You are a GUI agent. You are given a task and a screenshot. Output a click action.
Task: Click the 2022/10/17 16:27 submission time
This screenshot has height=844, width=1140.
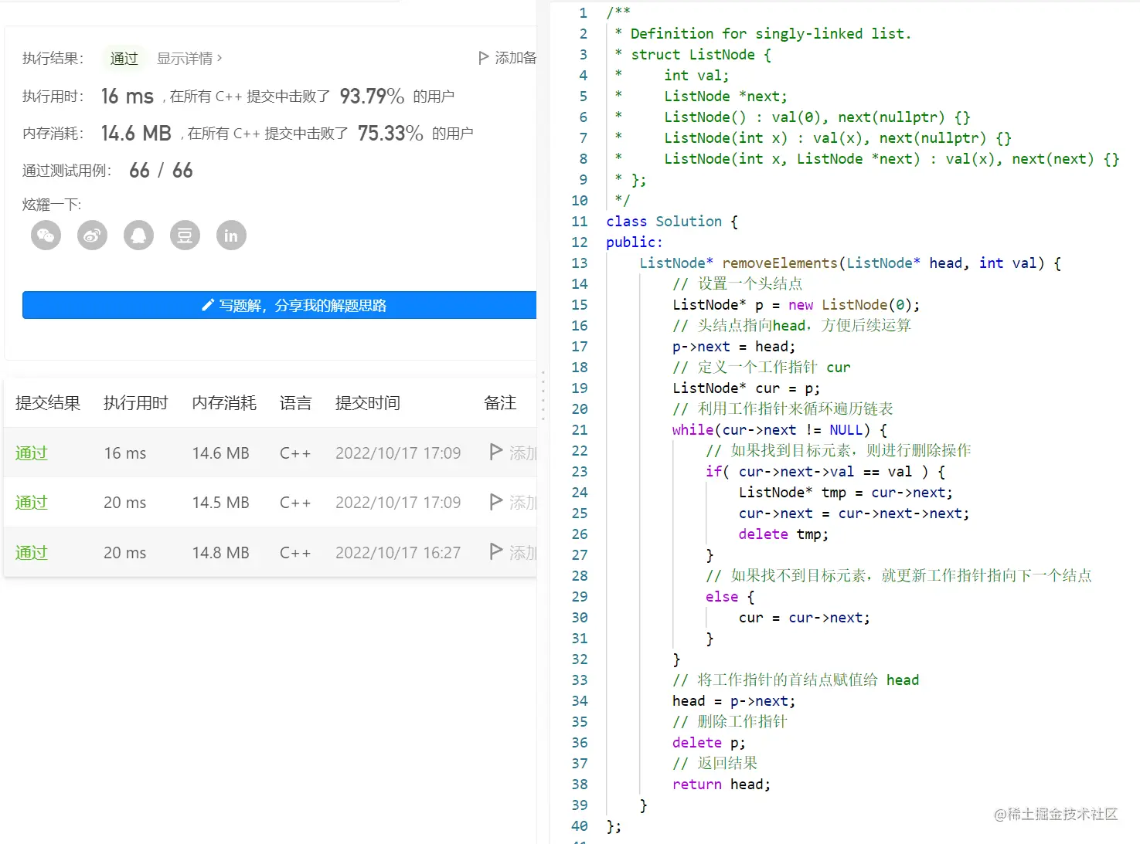point(398,553)
